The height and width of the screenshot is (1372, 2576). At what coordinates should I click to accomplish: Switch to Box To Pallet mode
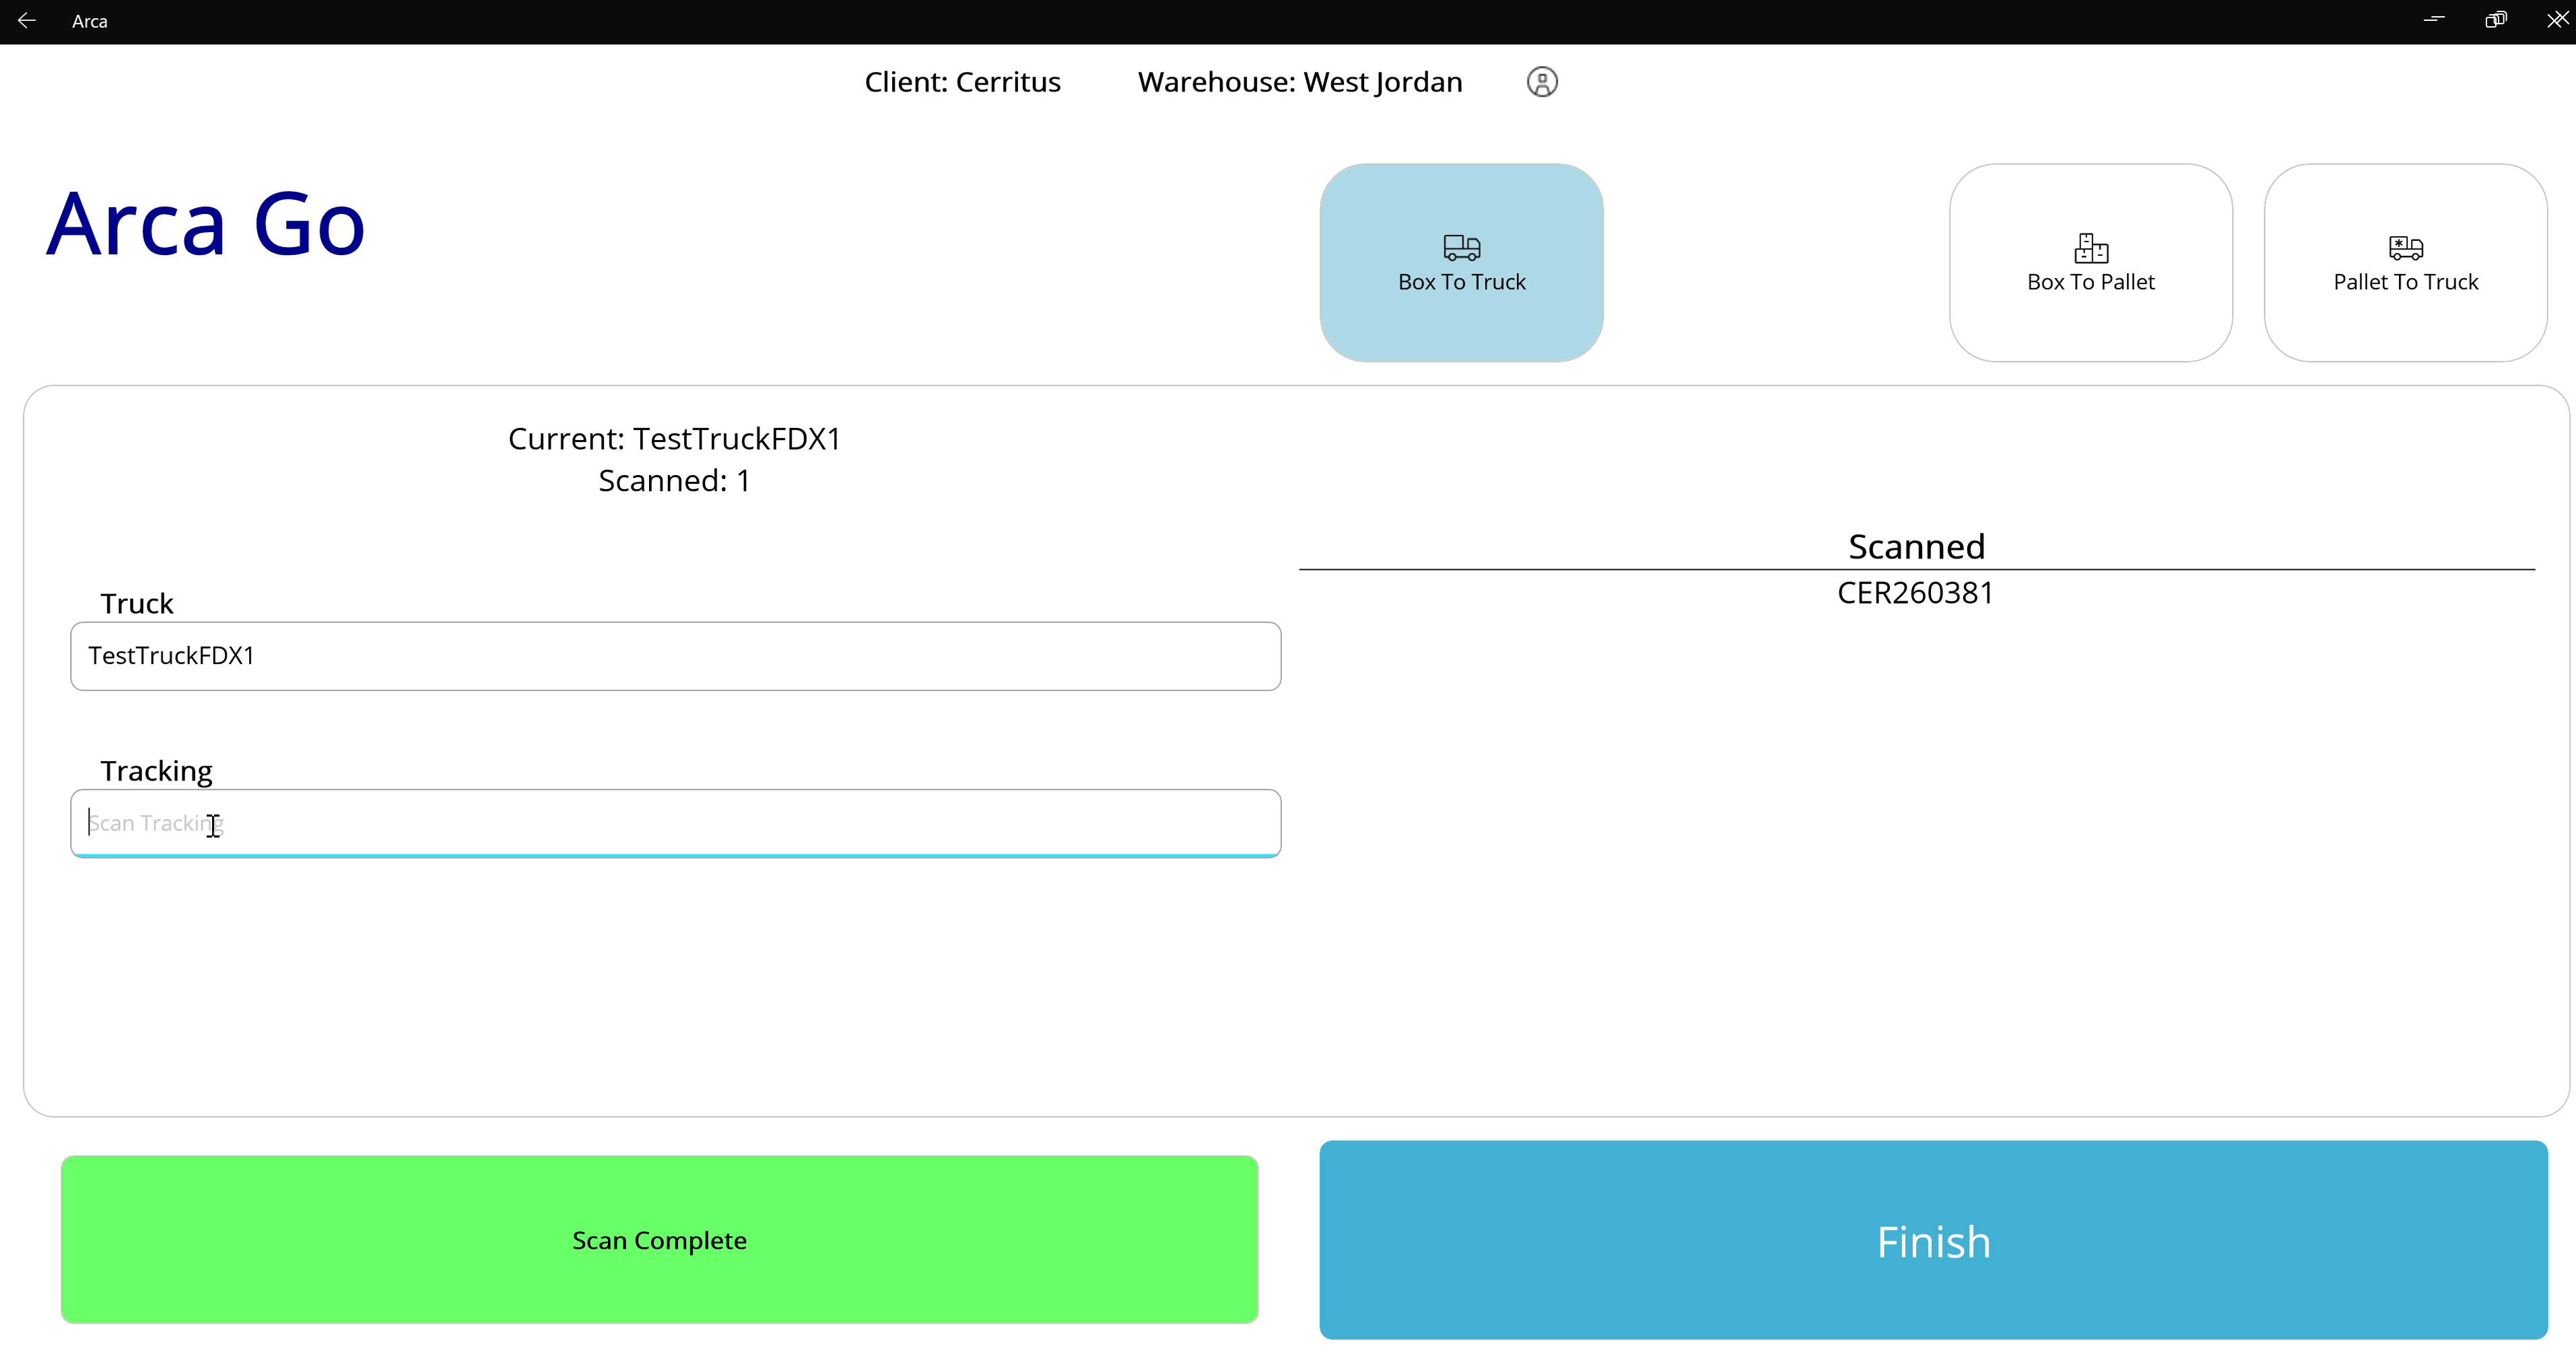pyautogui.click(x=2090, y=263)
